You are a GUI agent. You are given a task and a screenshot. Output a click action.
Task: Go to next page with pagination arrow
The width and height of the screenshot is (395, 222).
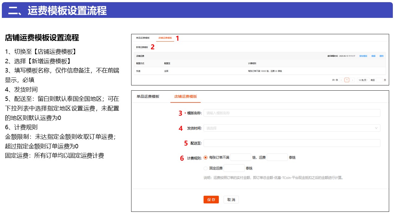tap(352, 80)
